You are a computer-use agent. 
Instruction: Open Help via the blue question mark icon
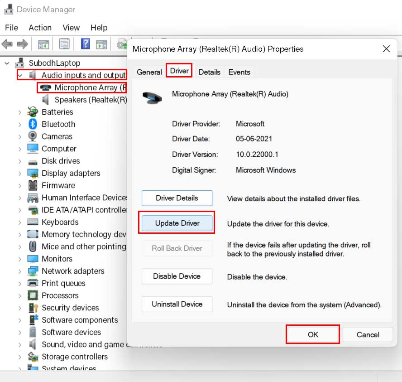[85, 44]
